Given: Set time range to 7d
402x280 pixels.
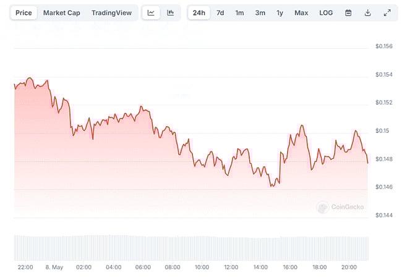Looking at the screenshot, I should [220, 13].
